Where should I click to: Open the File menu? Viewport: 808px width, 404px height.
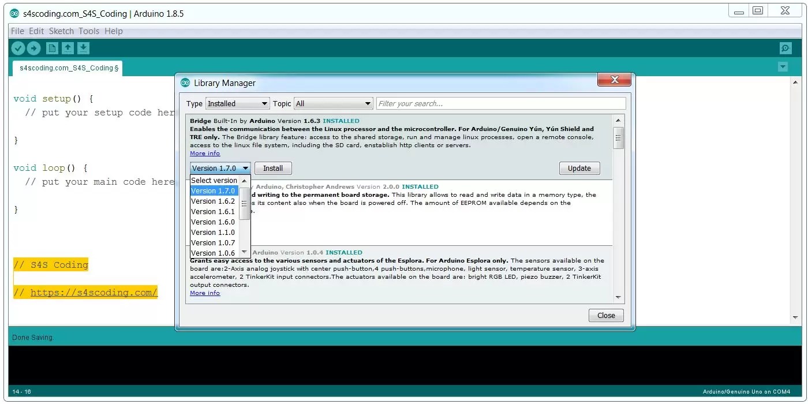(17, 31)
